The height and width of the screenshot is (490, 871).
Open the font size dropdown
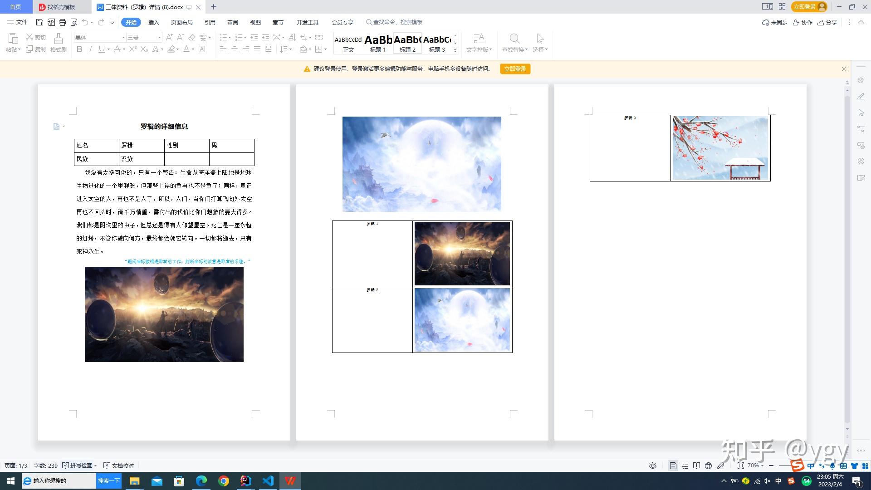point(159,37)
